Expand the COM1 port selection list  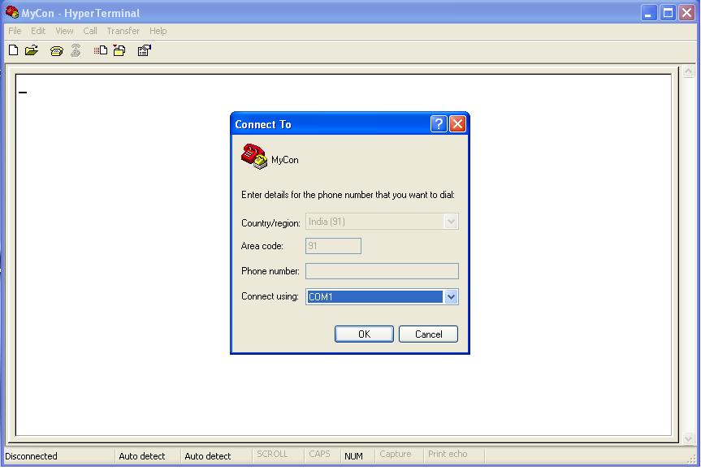click(x=452, y=296)
